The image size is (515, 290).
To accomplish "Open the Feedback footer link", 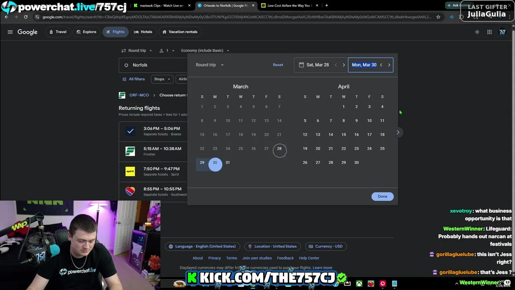I will tap(285, 258).
